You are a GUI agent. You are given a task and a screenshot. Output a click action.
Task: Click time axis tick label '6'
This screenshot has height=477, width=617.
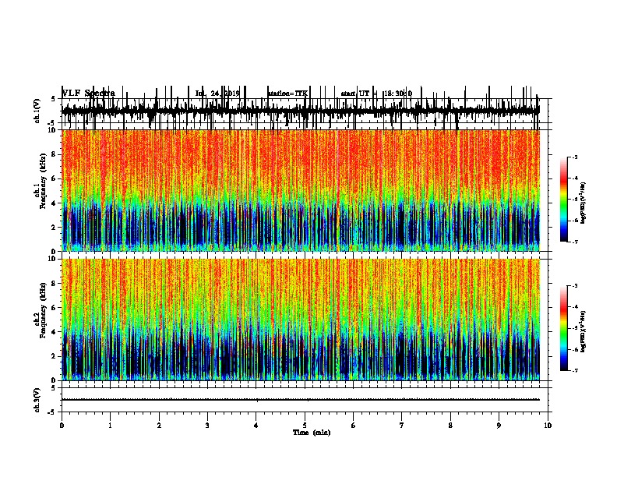pyautogui.click(x=354, y=426)
